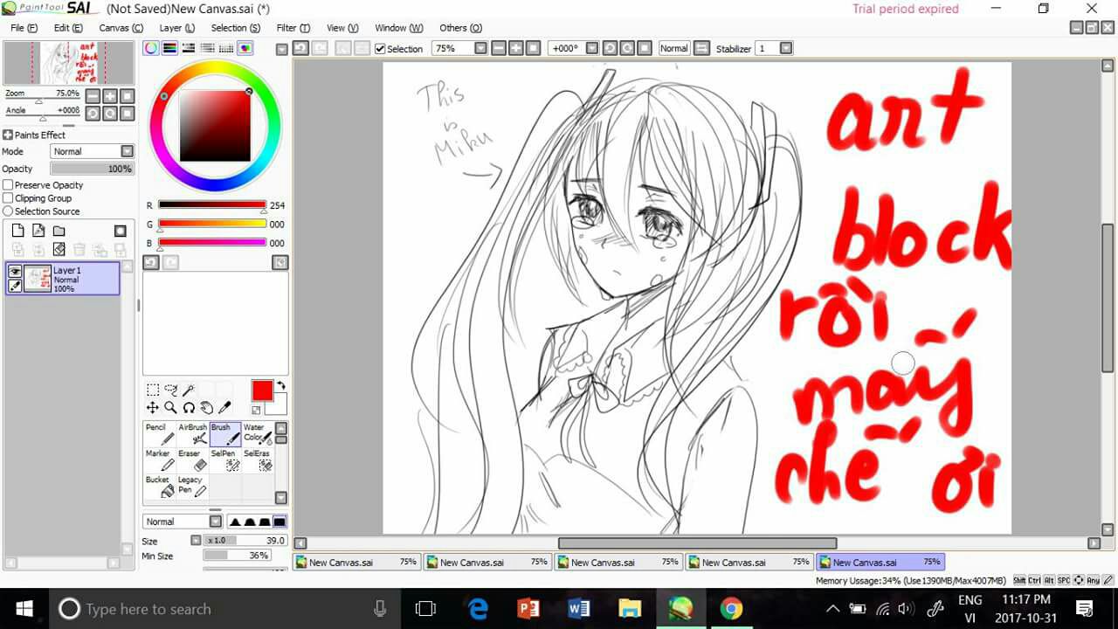Viewport: 1118px width, 629px height.
Task: Toggle the color swatches panel
Action: pos(226,48)
